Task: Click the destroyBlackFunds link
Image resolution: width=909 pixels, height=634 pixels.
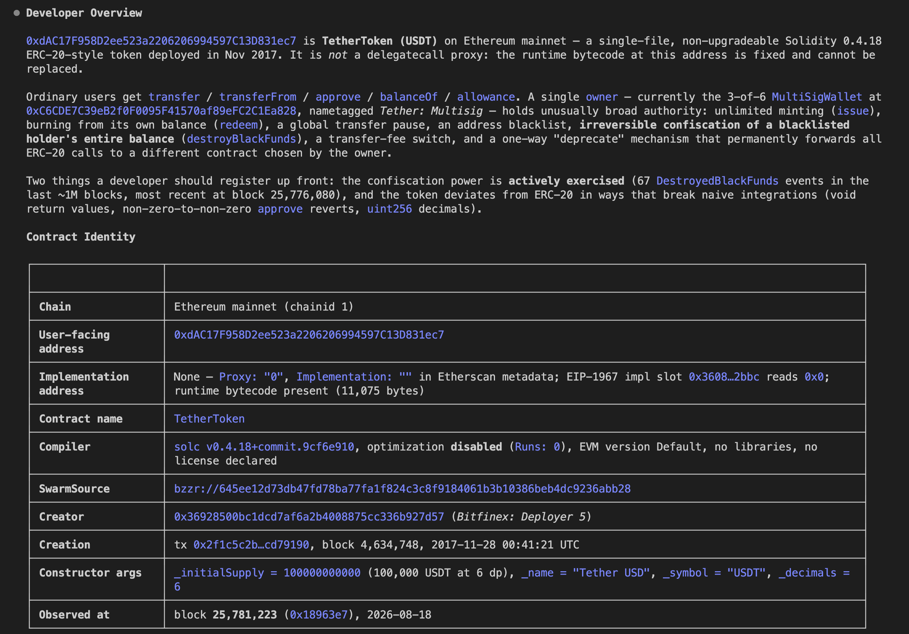Action: pyautogui.click(x=241, y=139)
